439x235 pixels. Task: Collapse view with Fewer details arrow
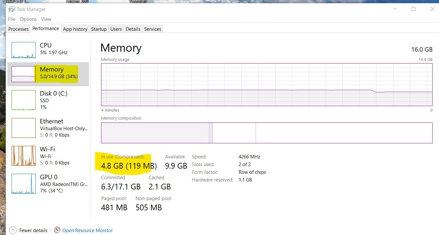point(13,230)
